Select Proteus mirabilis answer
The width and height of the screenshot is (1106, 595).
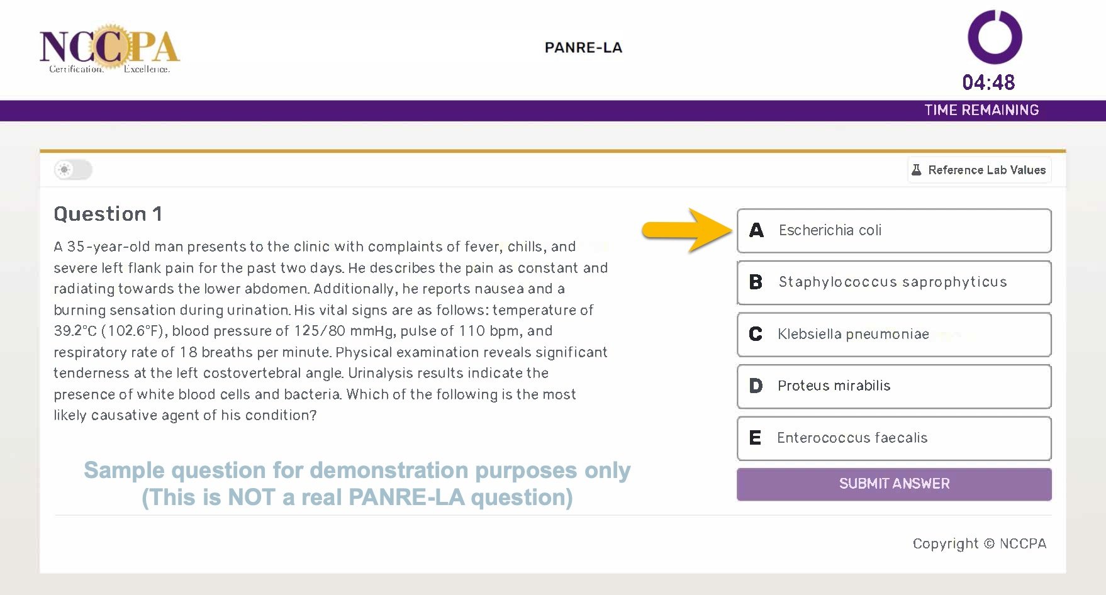(x=894, y=386)
